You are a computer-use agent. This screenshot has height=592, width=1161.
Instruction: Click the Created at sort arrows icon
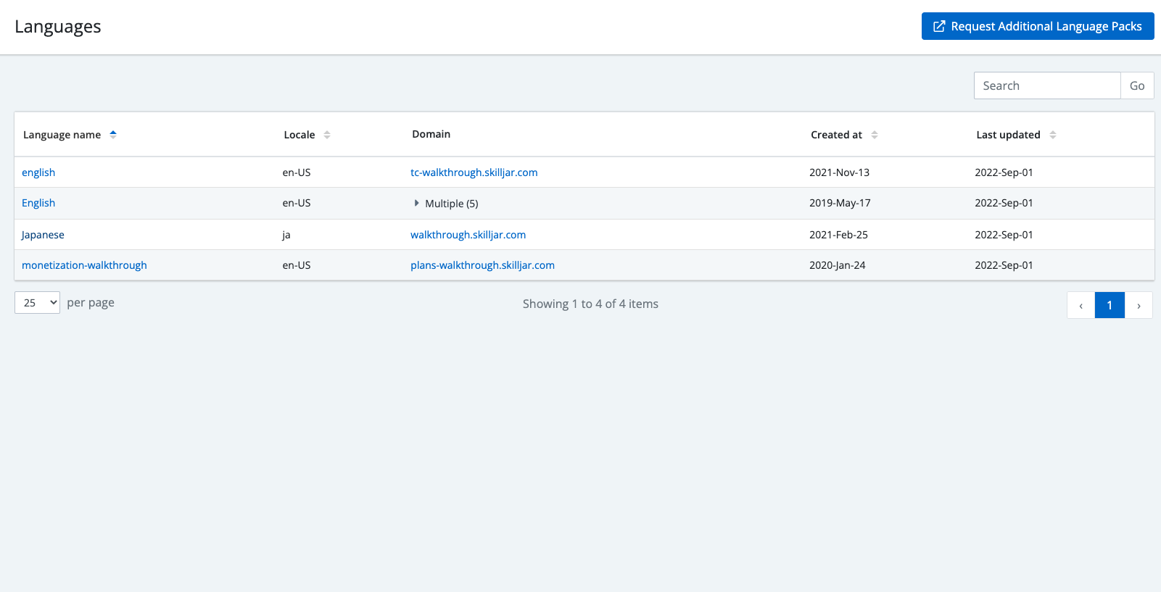tap(875, 135)
